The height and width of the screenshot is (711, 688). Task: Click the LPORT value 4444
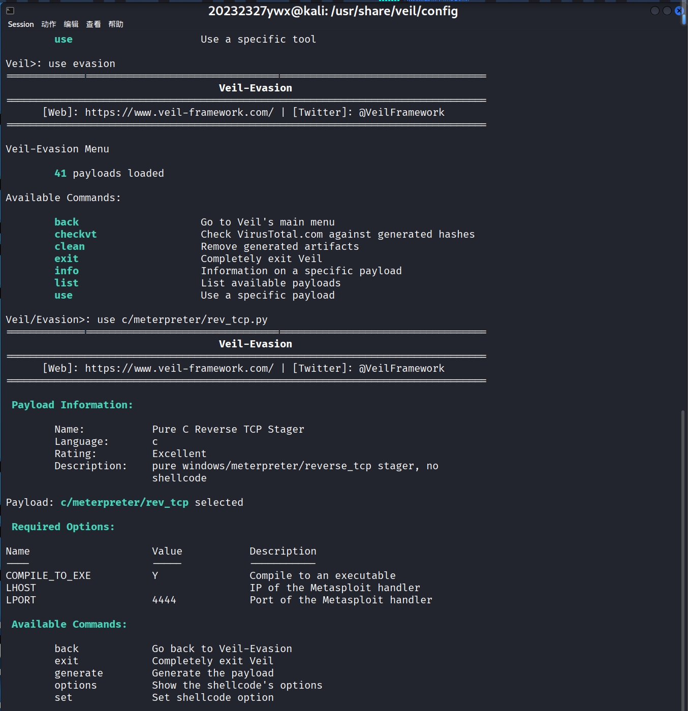(164, 600)
